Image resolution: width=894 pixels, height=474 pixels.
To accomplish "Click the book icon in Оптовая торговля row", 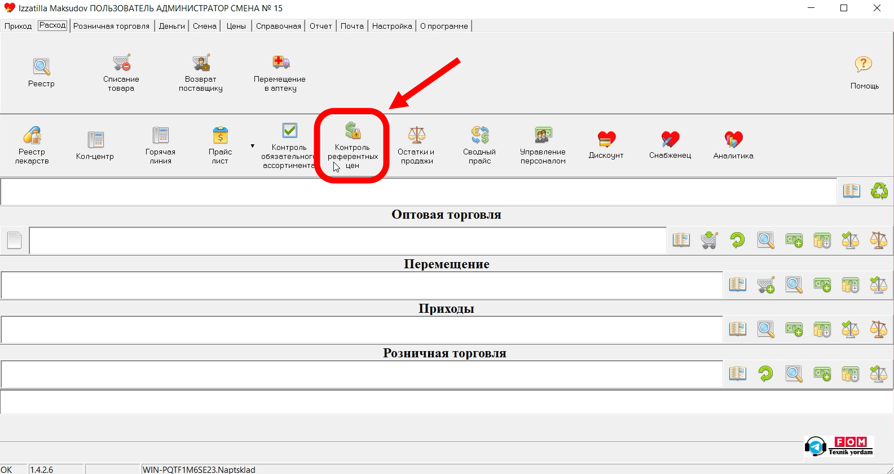I will (681, 241).
